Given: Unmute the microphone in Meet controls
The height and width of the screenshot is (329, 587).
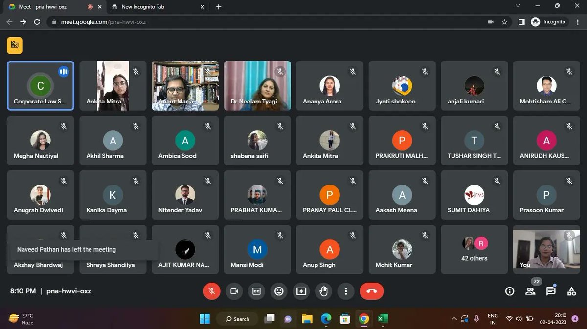Looking at the screenshot, I should coord(212,291).
